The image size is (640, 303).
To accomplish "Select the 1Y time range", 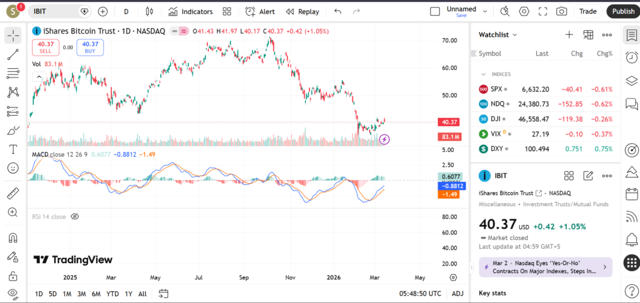I will pos(128,294).
